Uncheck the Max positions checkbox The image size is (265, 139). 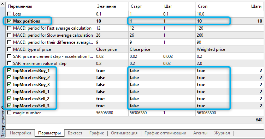click(x=9, y=21)
